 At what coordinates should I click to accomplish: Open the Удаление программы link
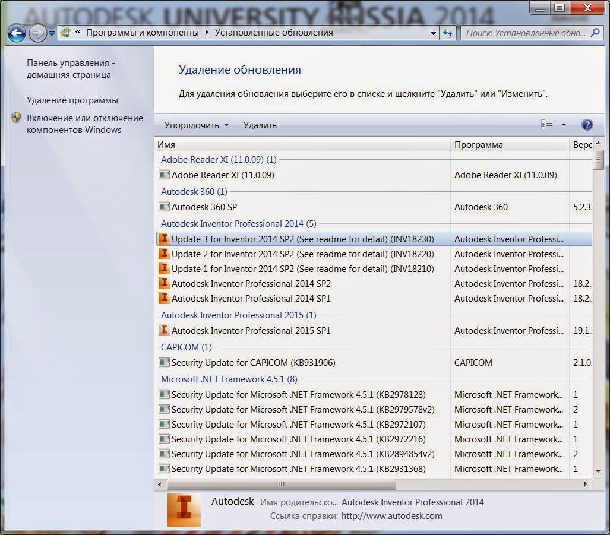(x=72, y=100)
